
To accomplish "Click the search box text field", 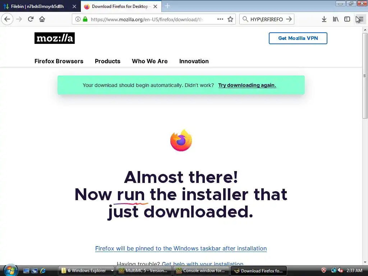I will (x=266, y=19).
